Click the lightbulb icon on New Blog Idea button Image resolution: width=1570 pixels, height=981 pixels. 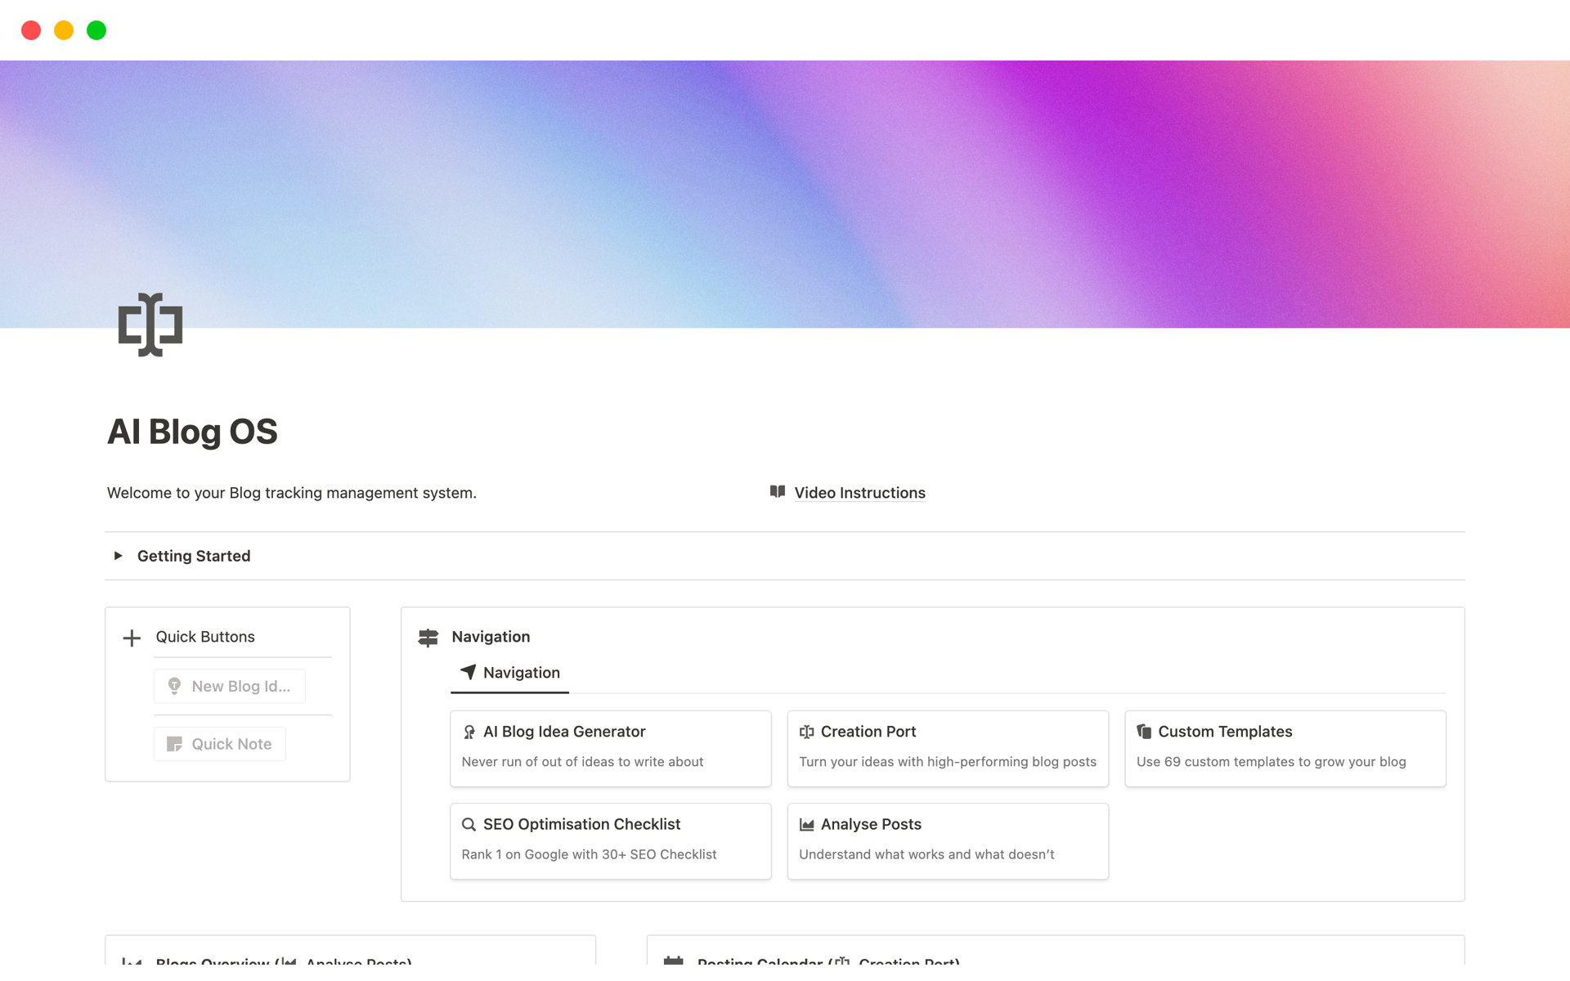(174, 686)
